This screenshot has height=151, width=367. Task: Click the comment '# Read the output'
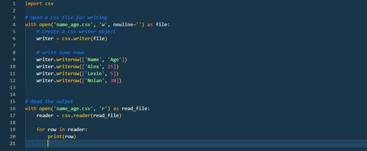click(49, 102)
